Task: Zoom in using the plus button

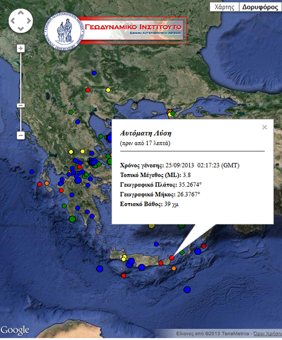Action: (21, 49)
